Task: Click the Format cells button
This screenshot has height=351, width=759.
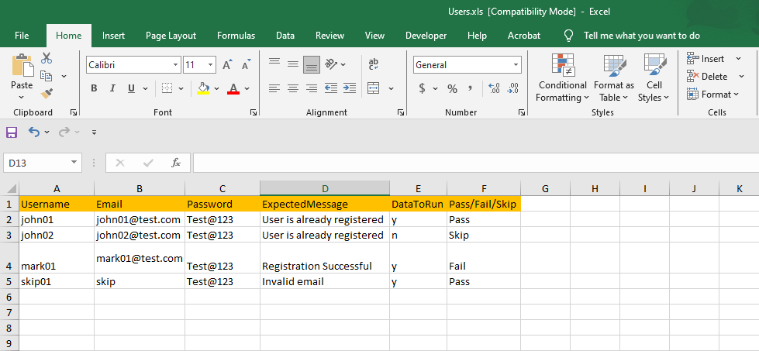Action: click(712, 95)
